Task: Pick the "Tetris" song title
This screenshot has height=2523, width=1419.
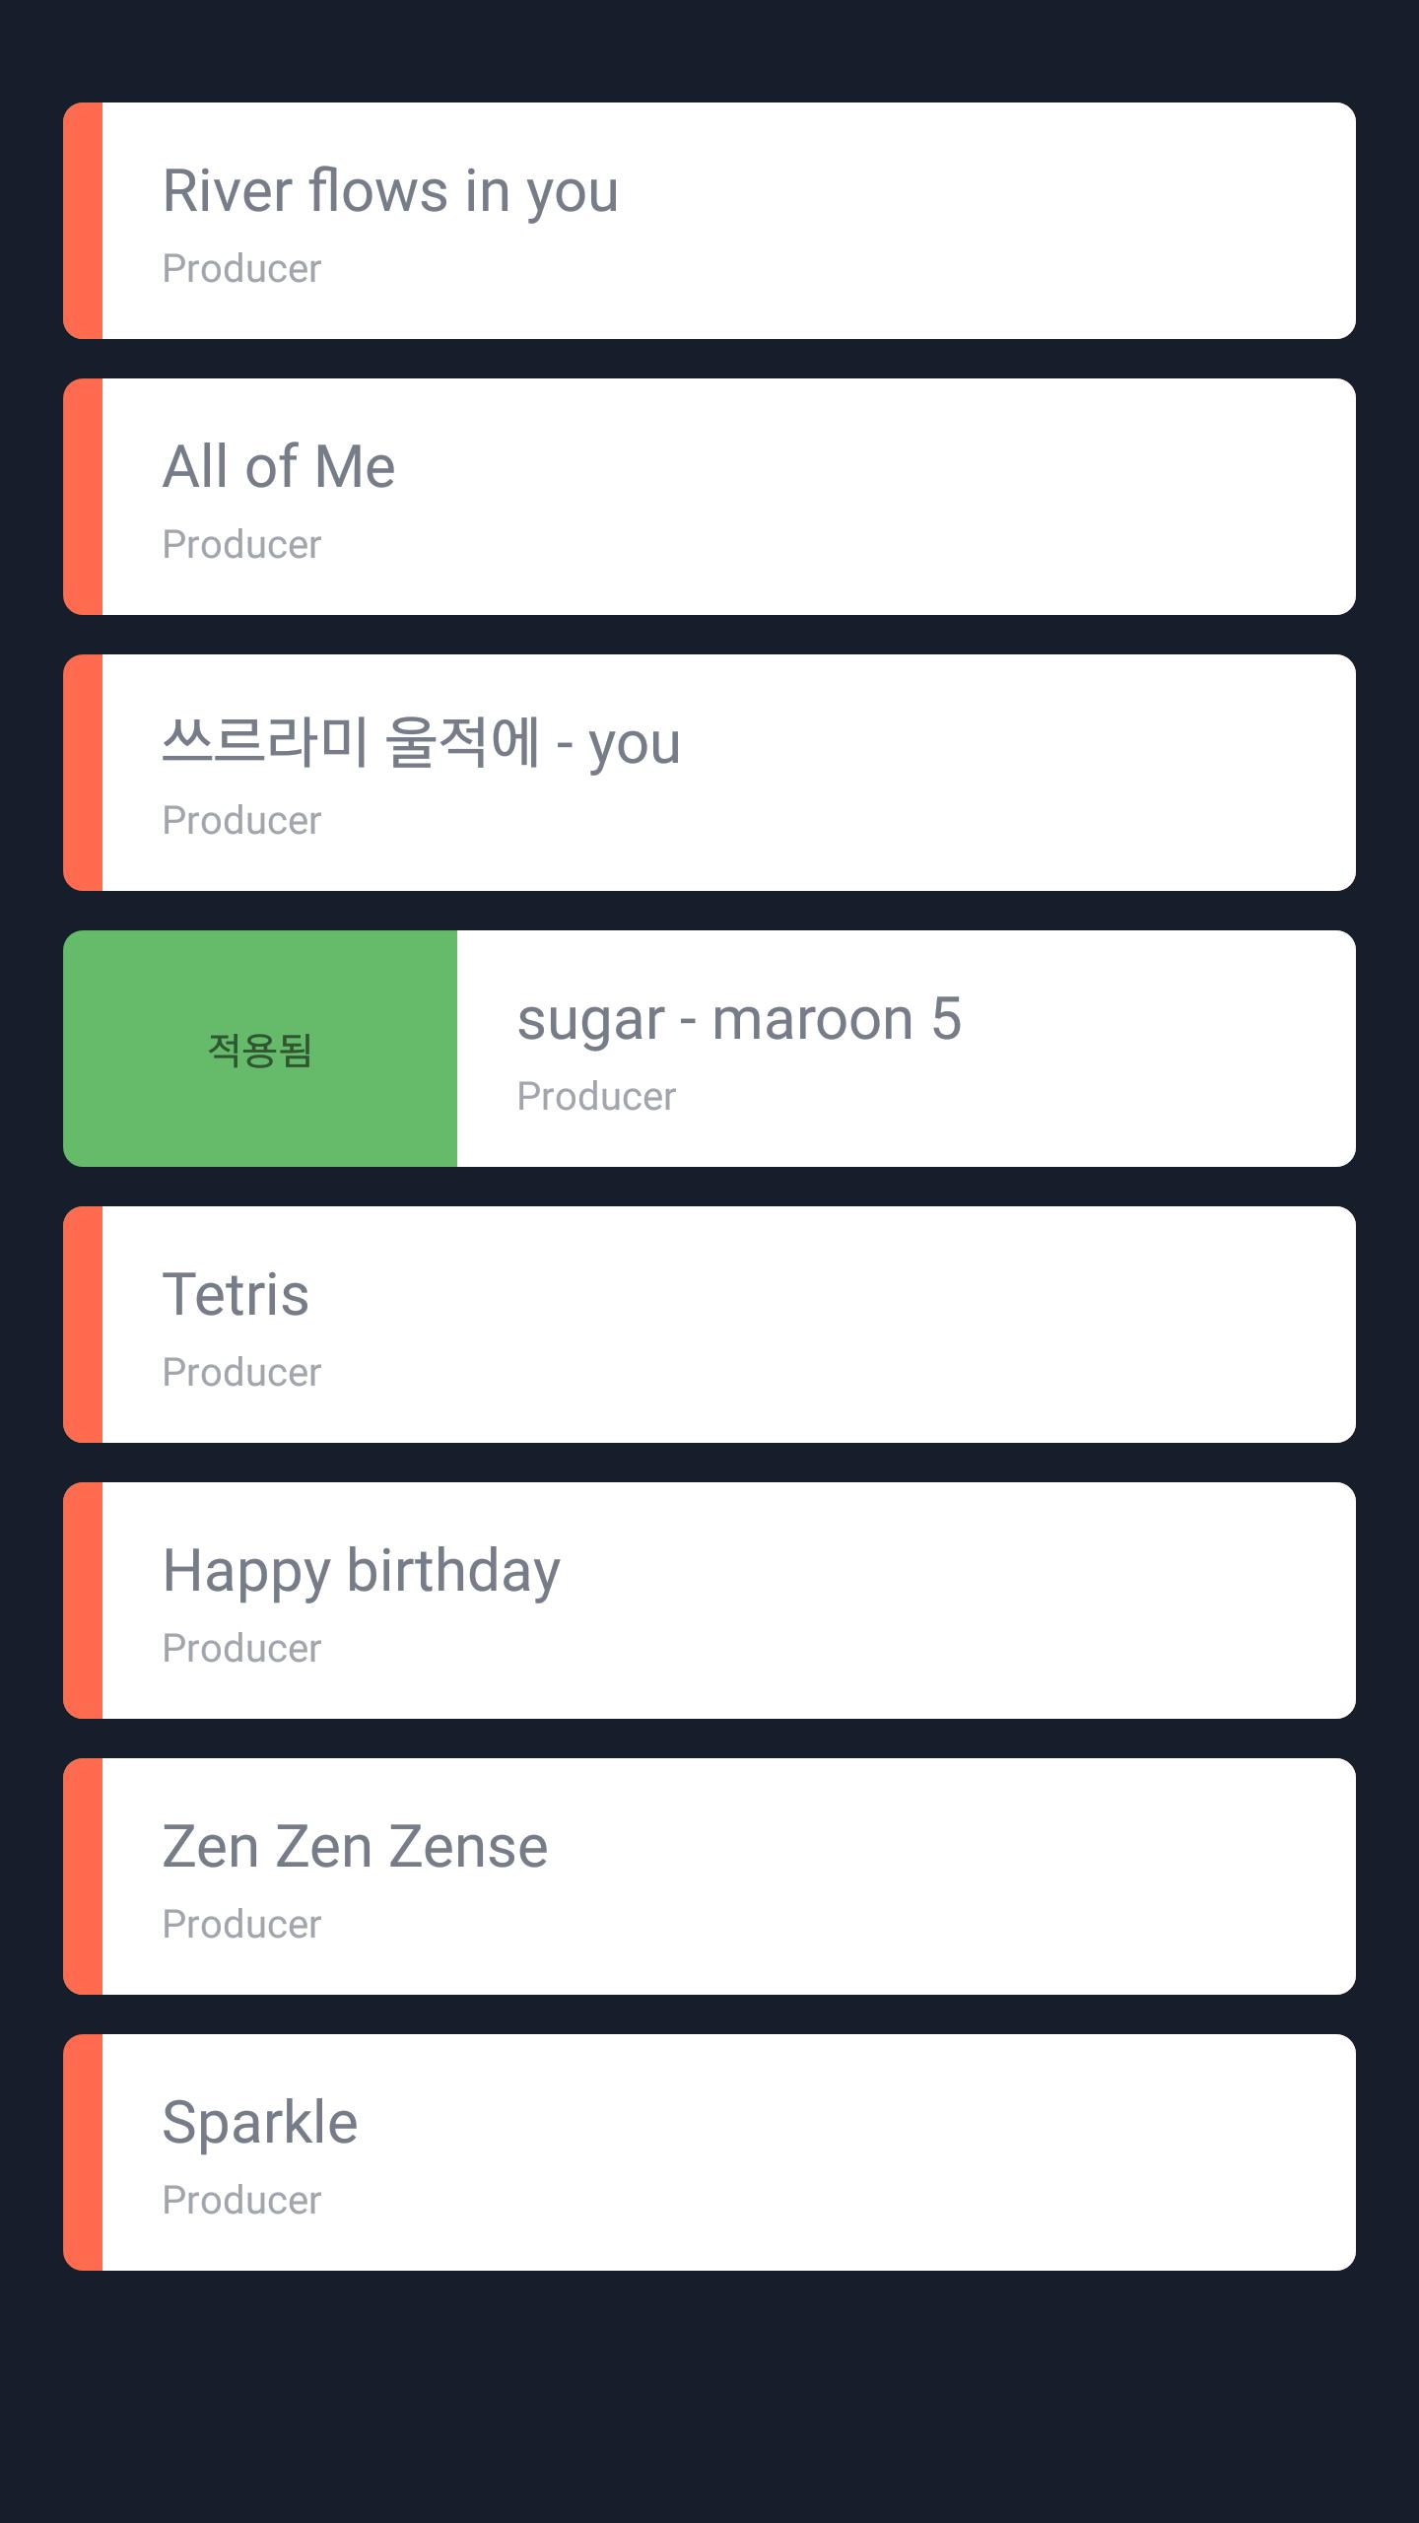Action: [x=236, y=1295]
